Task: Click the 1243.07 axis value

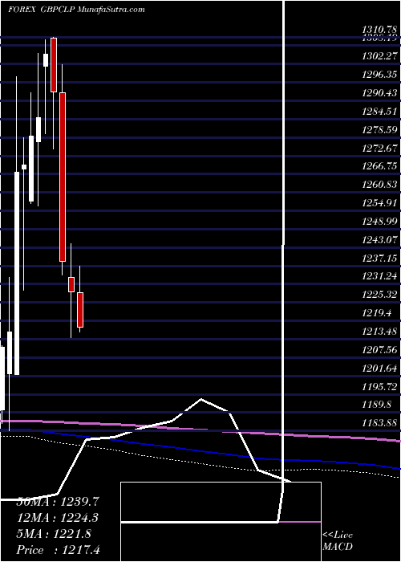Action: coord(379,240)
